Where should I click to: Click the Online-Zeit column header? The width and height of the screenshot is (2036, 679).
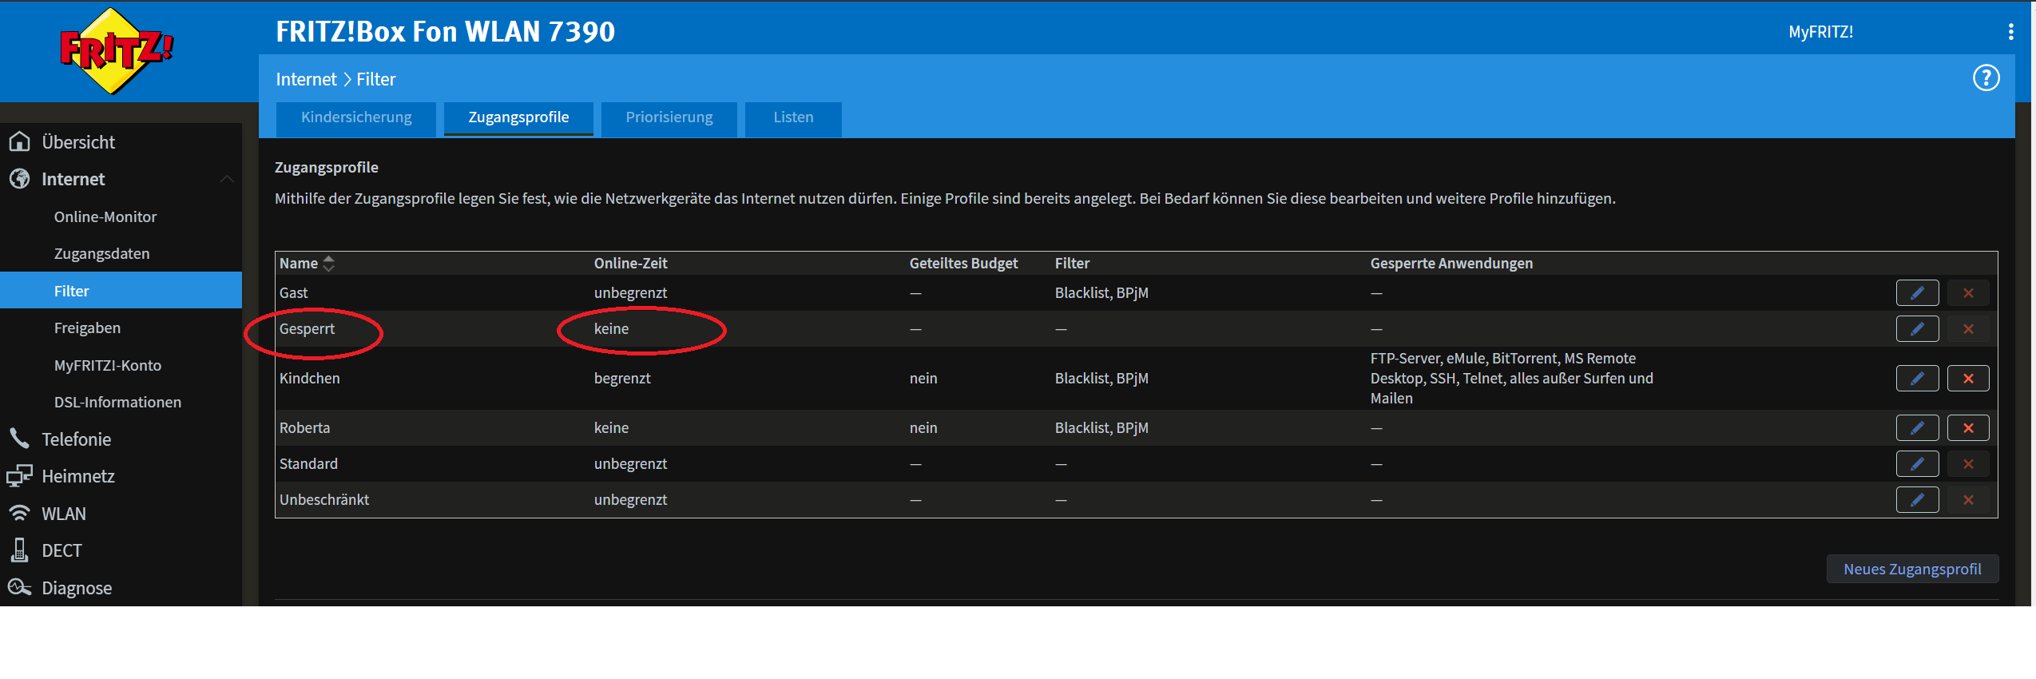630,264
